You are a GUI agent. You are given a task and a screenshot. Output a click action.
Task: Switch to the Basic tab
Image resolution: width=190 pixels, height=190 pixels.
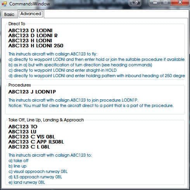click(x=9, y=14)
